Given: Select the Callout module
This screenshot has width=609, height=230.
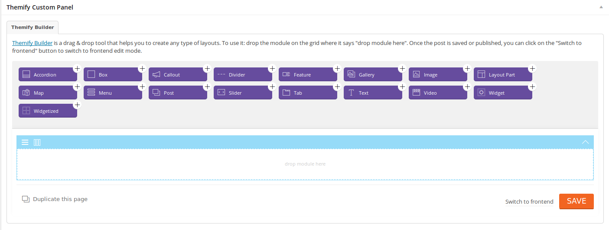Looking at the screenshot, I should tap(178, 74).
